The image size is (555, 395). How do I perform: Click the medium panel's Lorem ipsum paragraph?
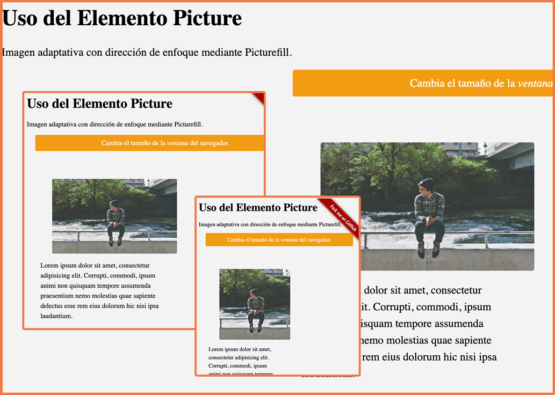click(99, 290)
